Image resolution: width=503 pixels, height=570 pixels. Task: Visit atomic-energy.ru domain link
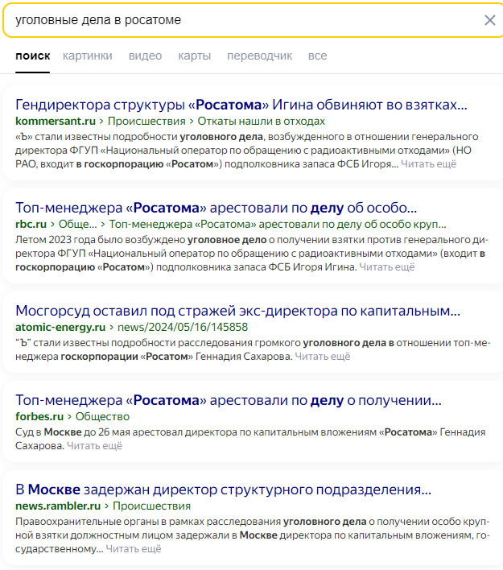(60, 327)
